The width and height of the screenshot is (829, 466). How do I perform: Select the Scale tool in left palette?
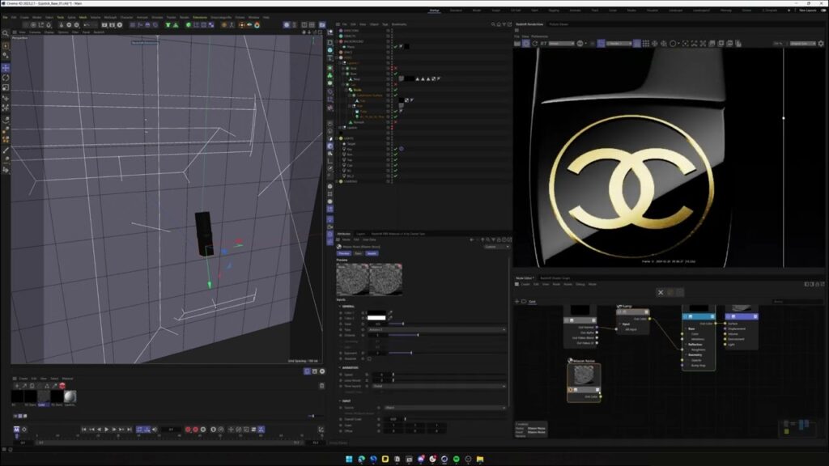click(x=6, y=87)
